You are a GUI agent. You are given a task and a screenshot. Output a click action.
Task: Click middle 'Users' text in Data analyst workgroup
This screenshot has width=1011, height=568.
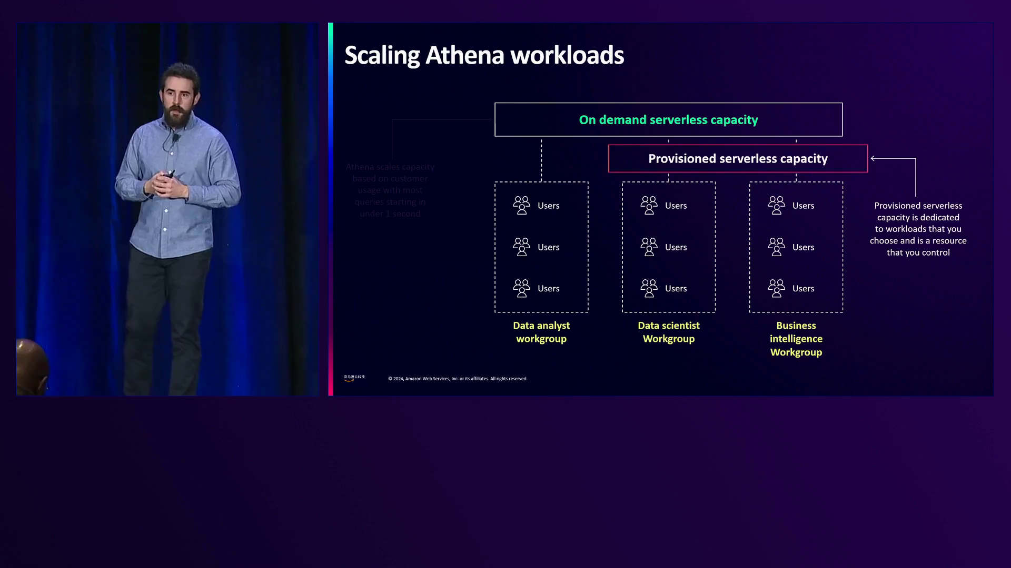548,247
